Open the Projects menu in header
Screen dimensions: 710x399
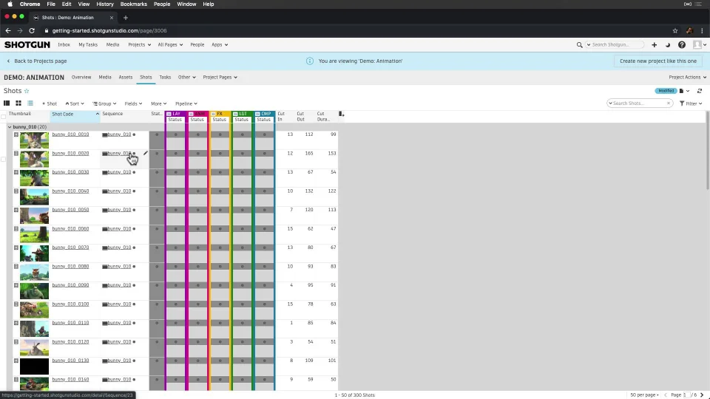tap(139, 45)
